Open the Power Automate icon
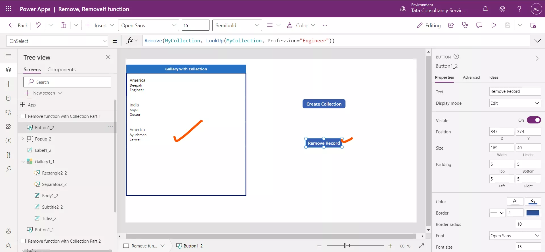The width and height of the screenshot is (545, 252). 9,127
